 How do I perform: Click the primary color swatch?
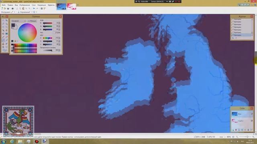coord(13,25)
